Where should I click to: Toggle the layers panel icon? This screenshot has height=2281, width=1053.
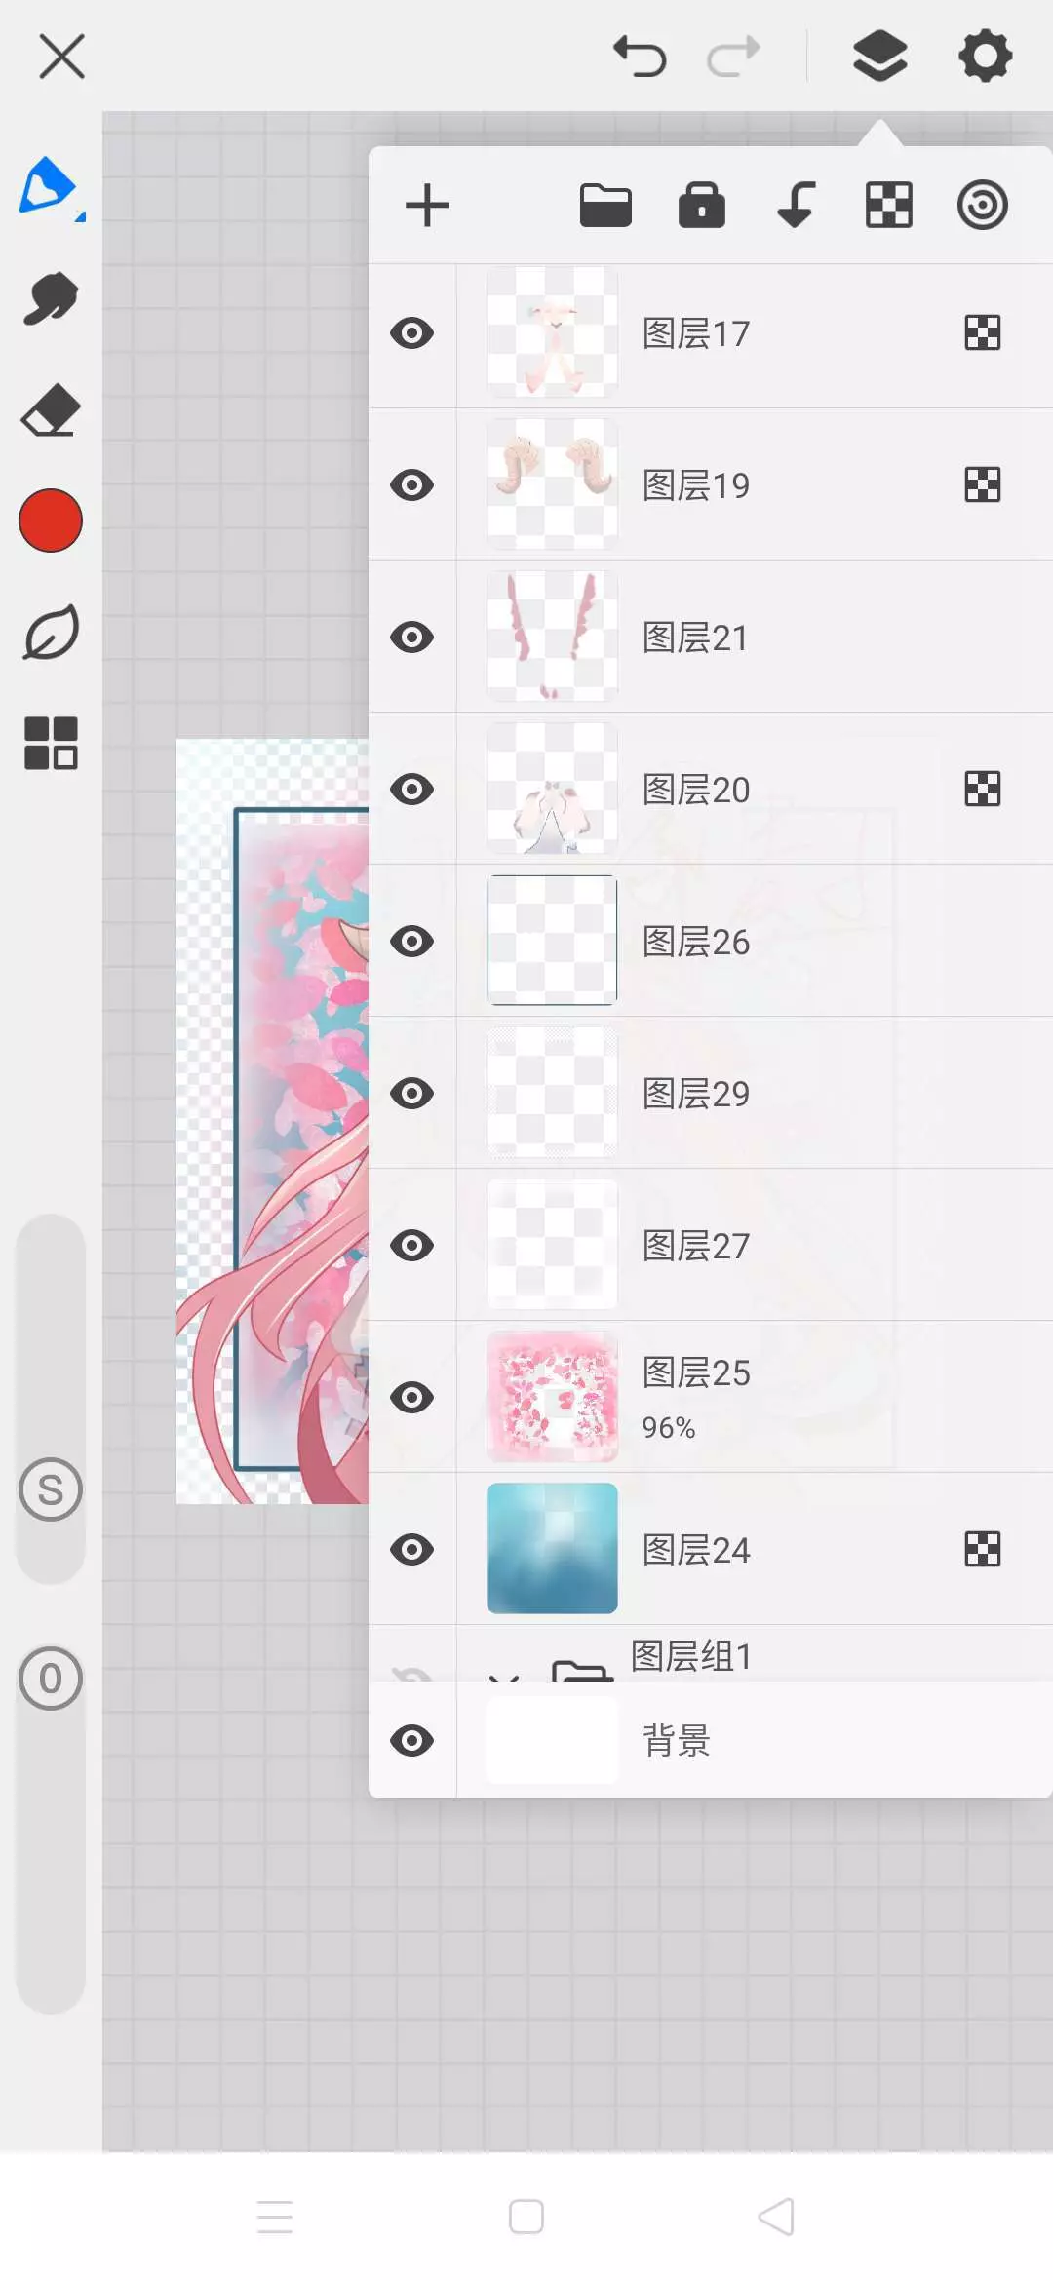click(x=880, y=56)
